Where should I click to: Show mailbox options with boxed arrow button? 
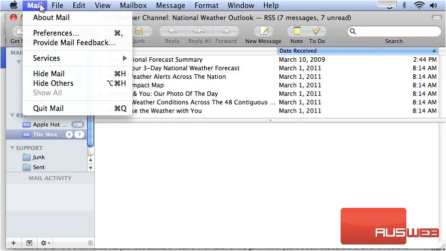pos(29,243)
